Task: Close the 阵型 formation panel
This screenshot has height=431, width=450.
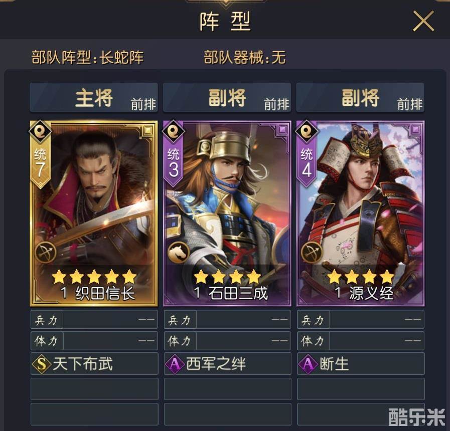Action: [x=423, y=21]
